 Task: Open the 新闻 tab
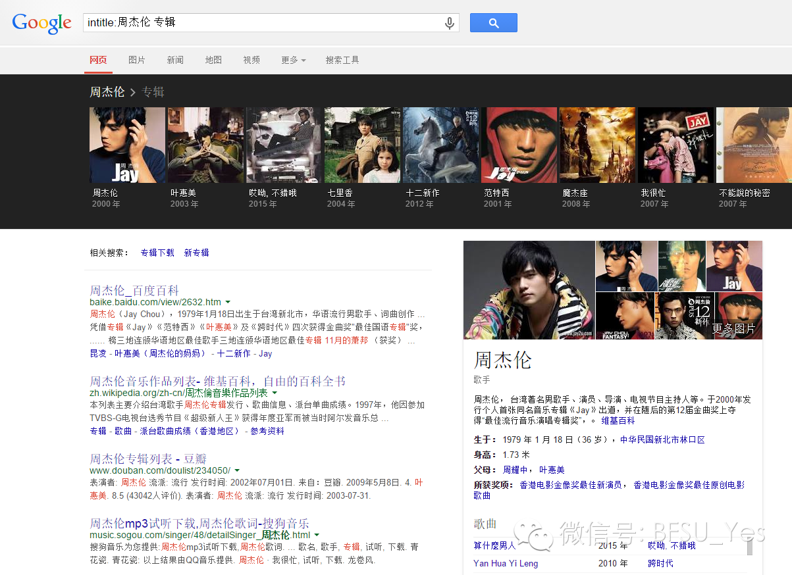(x=175, y=60)
